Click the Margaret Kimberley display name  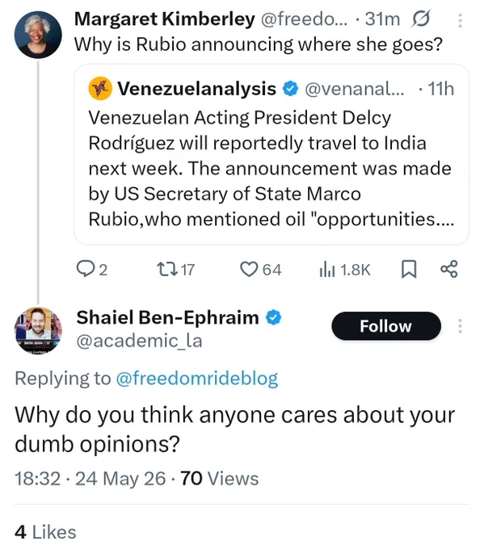pos(164,19)
